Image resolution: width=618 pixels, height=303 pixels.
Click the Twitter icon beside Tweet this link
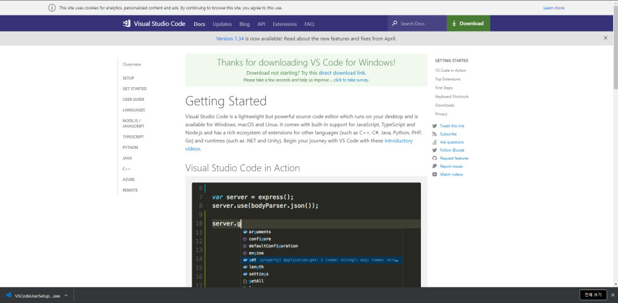click(434, 126)
